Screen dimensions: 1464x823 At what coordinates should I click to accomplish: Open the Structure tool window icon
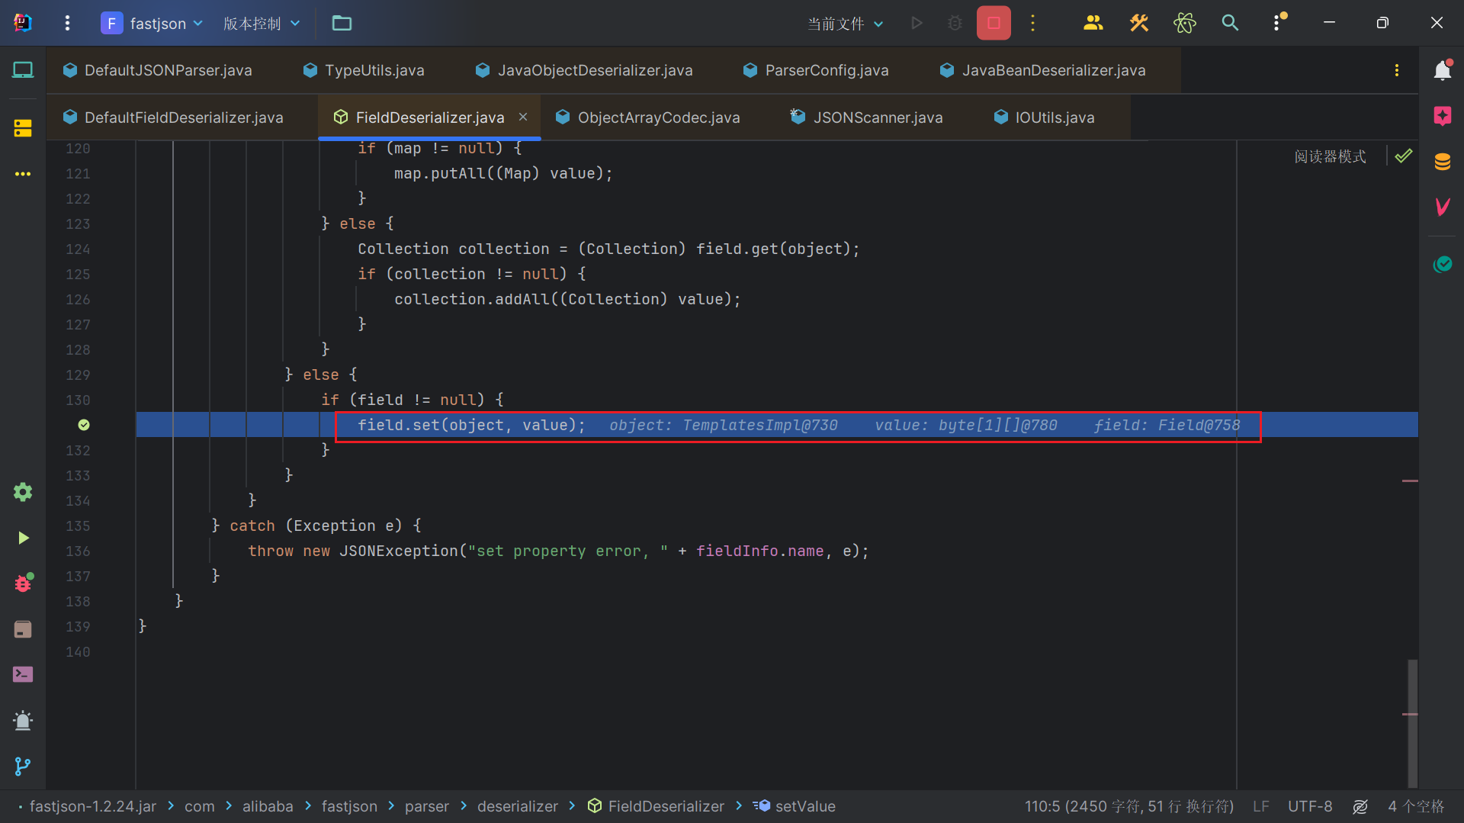[x=23, y=128]
